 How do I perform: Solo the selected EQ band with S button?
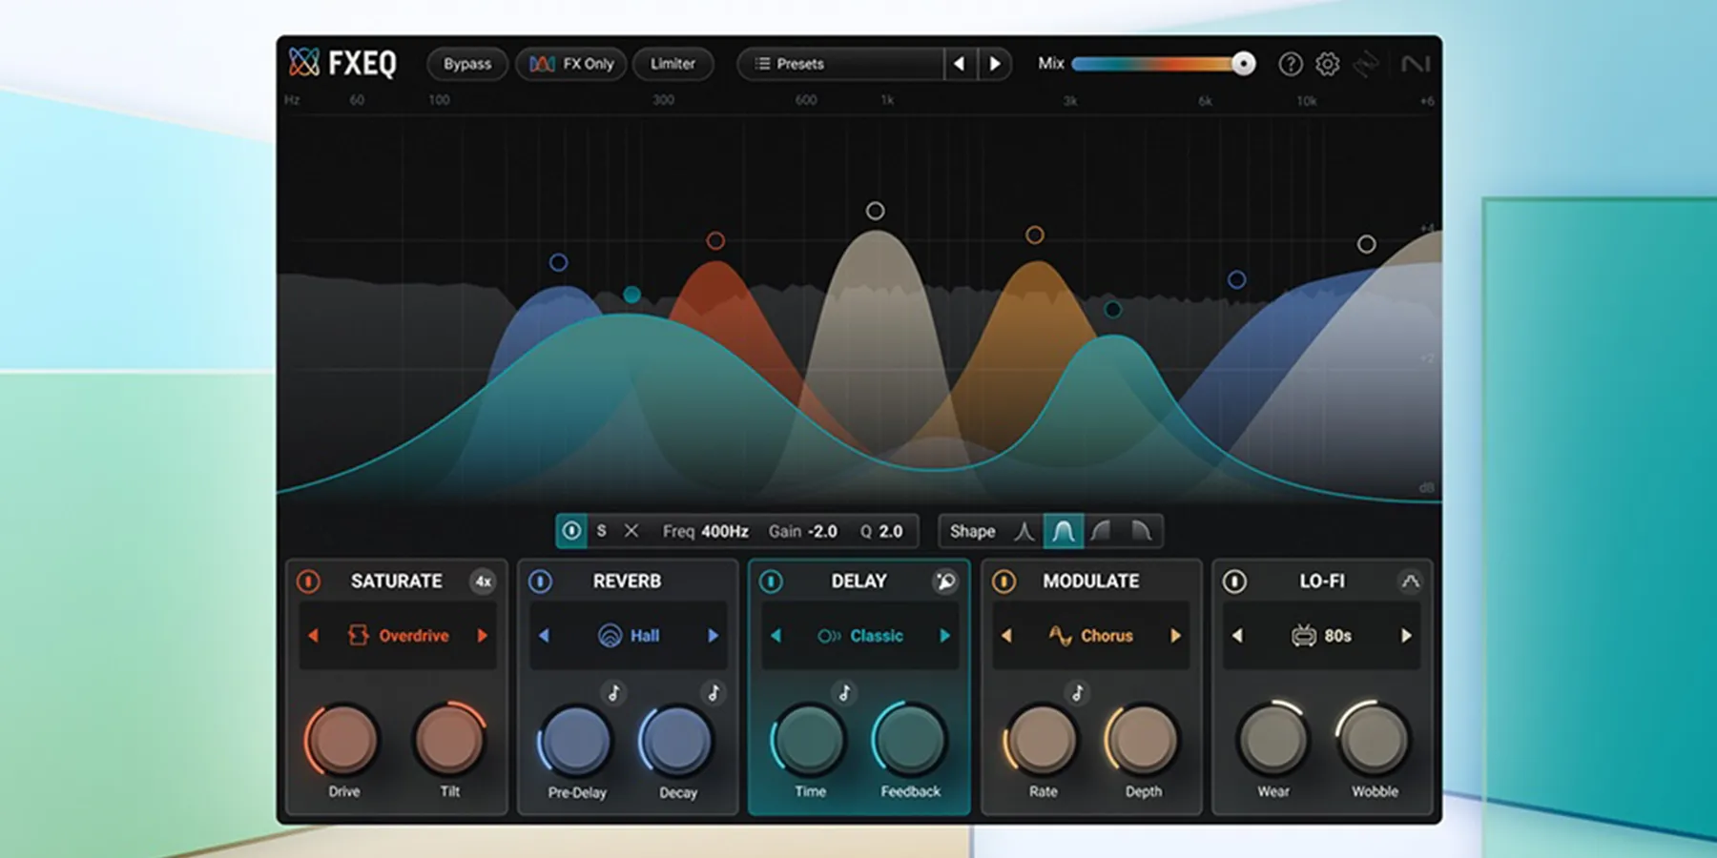pyautogui.click(x=601, y=531)
